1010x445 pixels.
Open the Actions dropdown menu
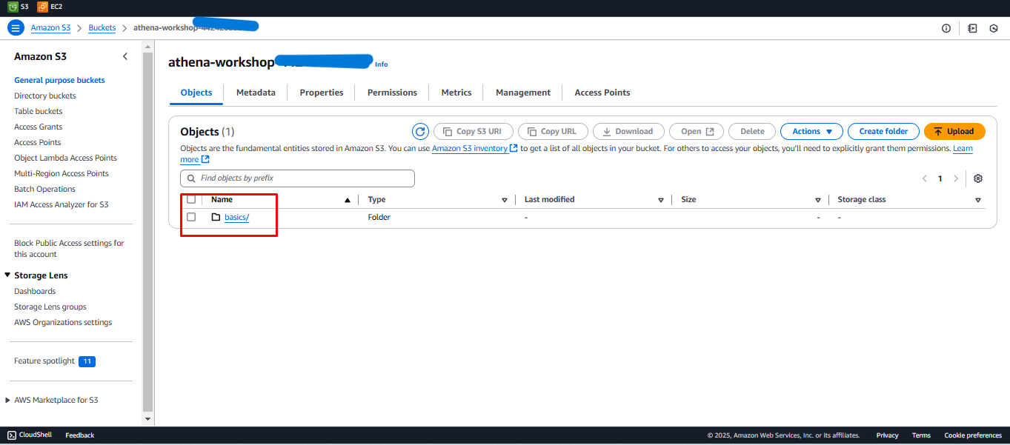811,132
